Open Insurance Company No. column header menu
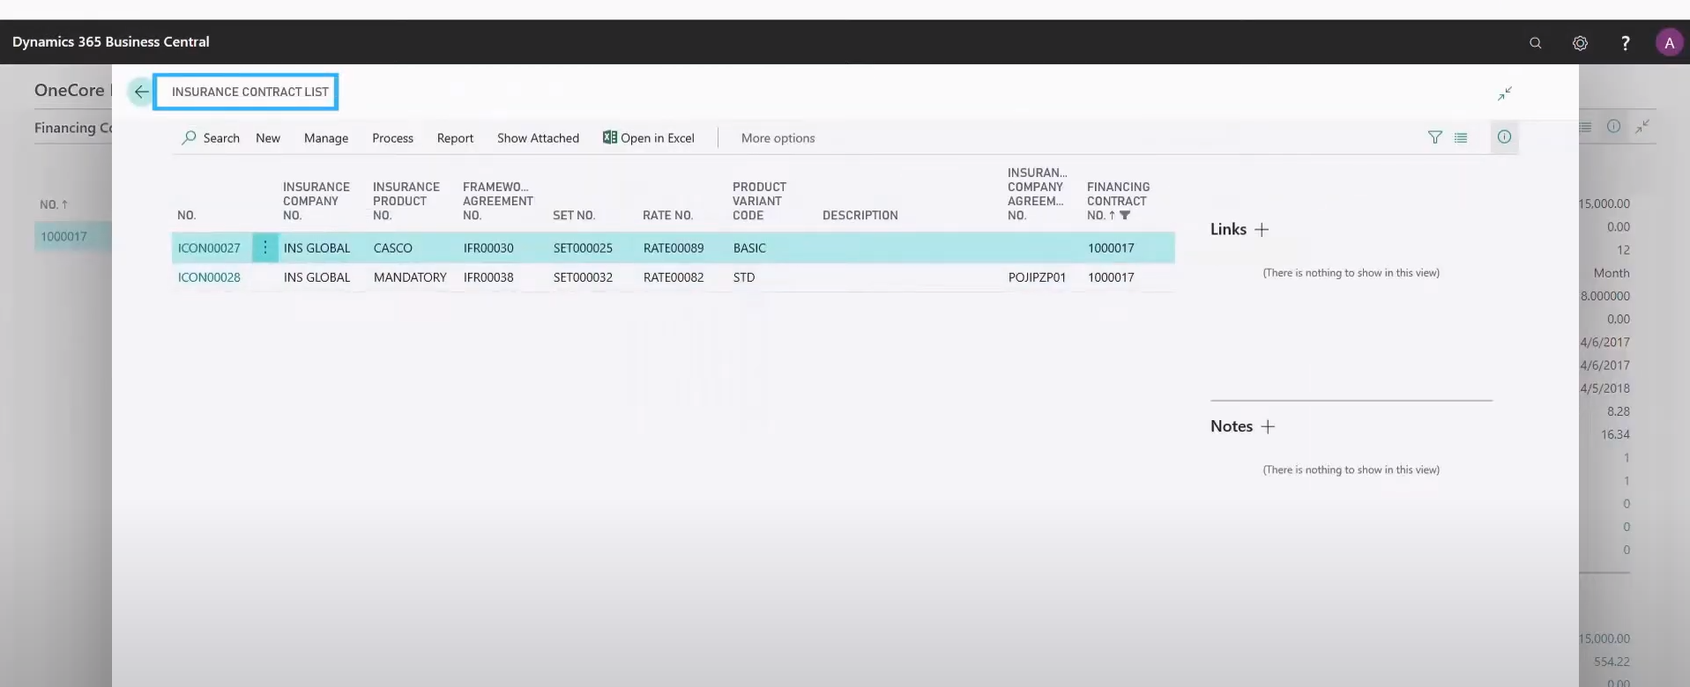This screenshot has width=1690, height=687. coord(316,201)
